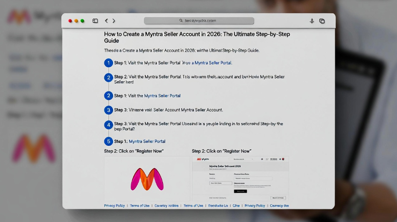Click the blue numbered circle 4
Image resolution: width=397 pixels, height=222 pixels.
click(108, 125)
